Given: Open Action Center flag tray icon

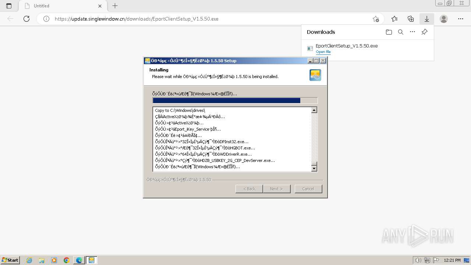Looking at the screenshot, I should click(436, 260).
